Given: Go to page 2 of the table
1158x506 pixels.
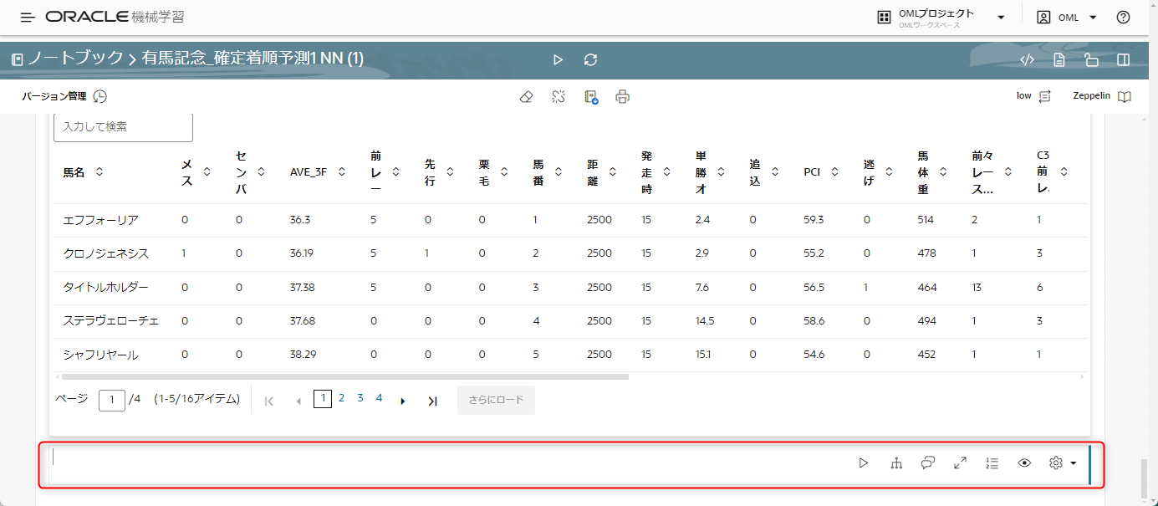Looking at the screenshot, I should [341, 398].
